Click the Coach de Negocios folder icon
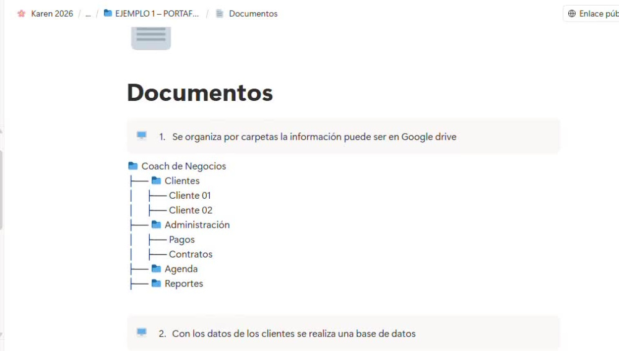This screenshot has width=619, height=351. pos(133,166)
